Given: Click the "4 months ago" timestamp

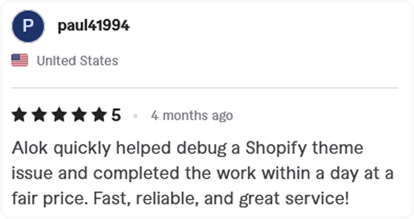Looking at the screenshot, I should 192,116.
